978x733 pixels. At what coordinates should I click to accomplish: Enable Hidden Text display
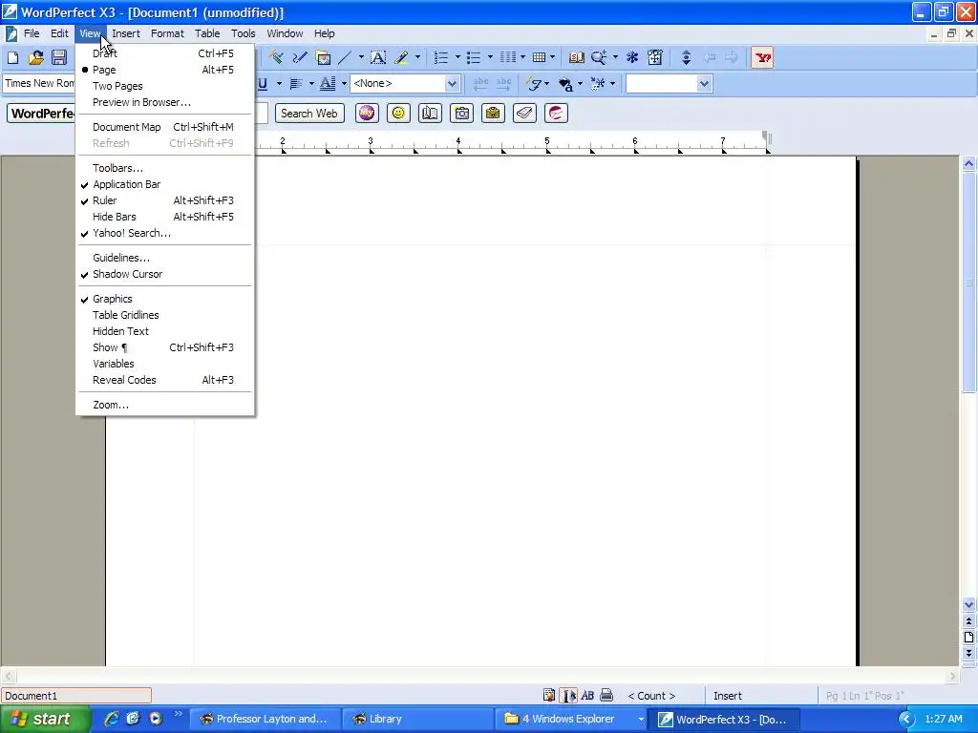(165, 331)
